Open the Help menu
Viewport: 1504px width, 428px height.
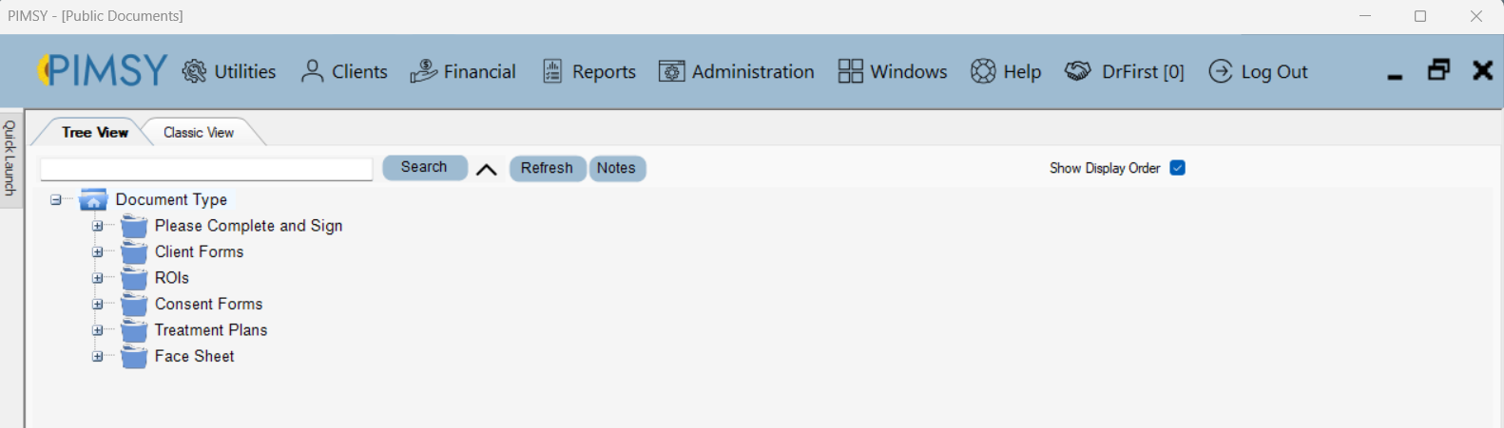1006,71
